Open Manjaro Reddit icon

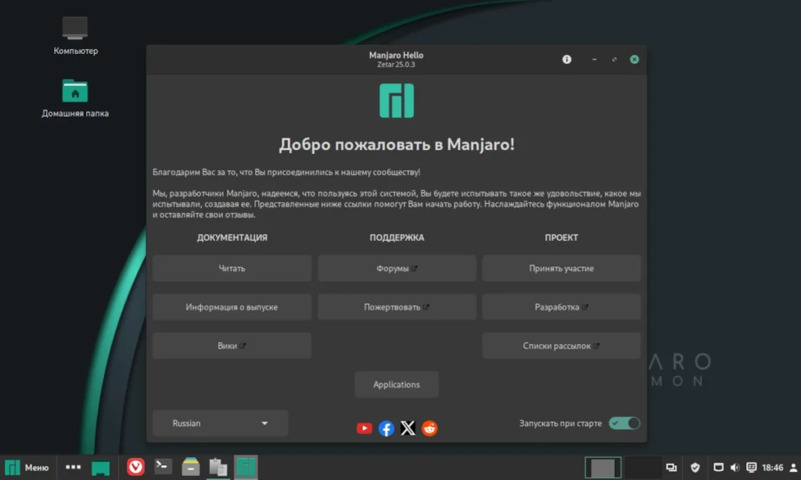tap(429, 428)
